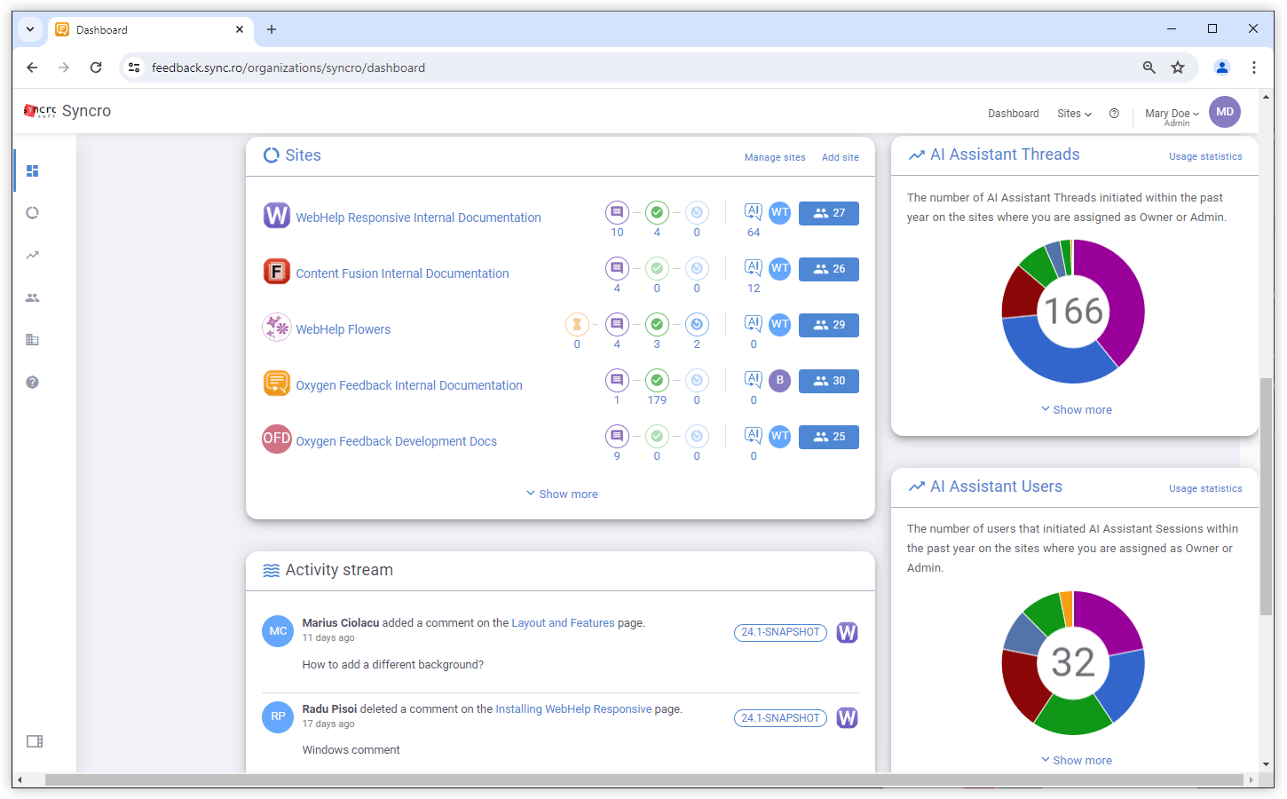
Task: Click the browser zoom magnifier icon
Action: coord(1149,67)
